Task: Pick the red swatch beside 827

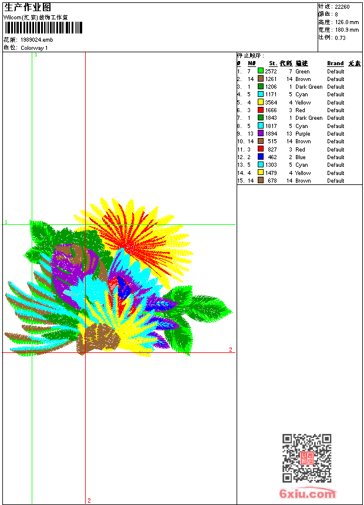Action: click(x=261, y=149)
